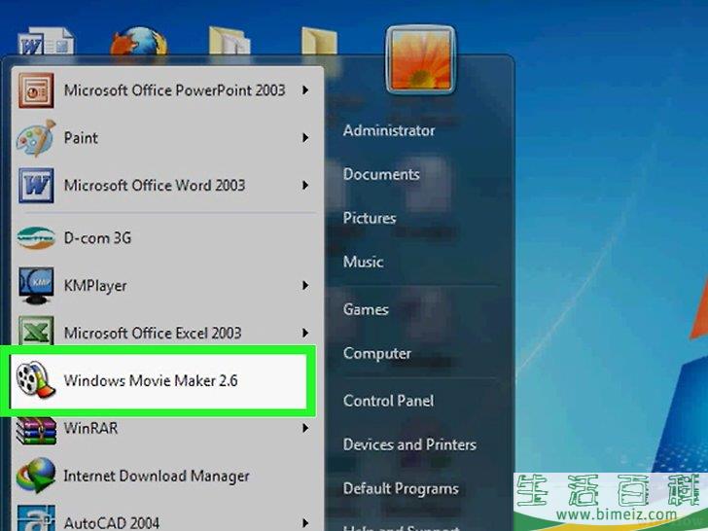Screen dimensions: 708x531
Task: Open Windows Movie Maker 2.6
Action: pos(158,380)
